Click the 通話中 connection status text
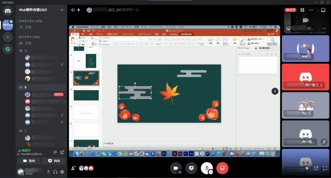Viewport: 331px width, 178px height. pos(26,151)
